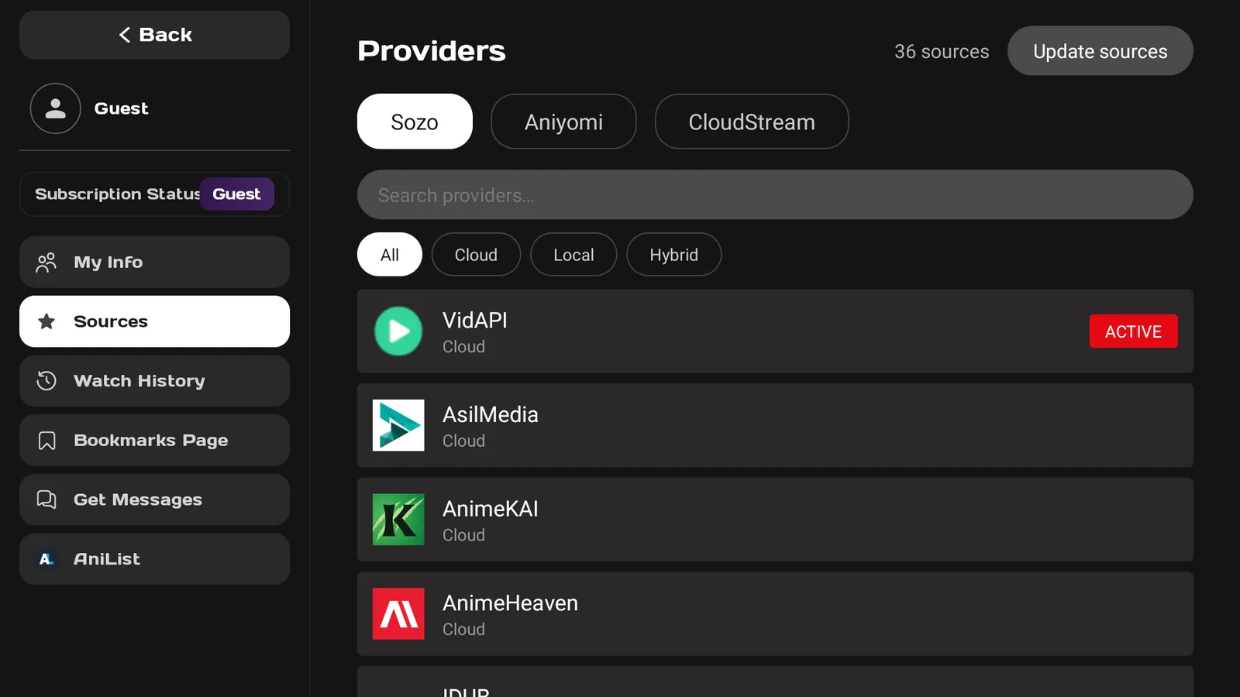Image resolution: width=1240 pixels, height=697 pixels.
Task: Filter providers by Cloud
Action: (x=476, y=255)
